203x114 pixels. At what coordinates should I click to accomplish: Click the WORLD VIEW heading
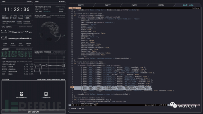40,15
